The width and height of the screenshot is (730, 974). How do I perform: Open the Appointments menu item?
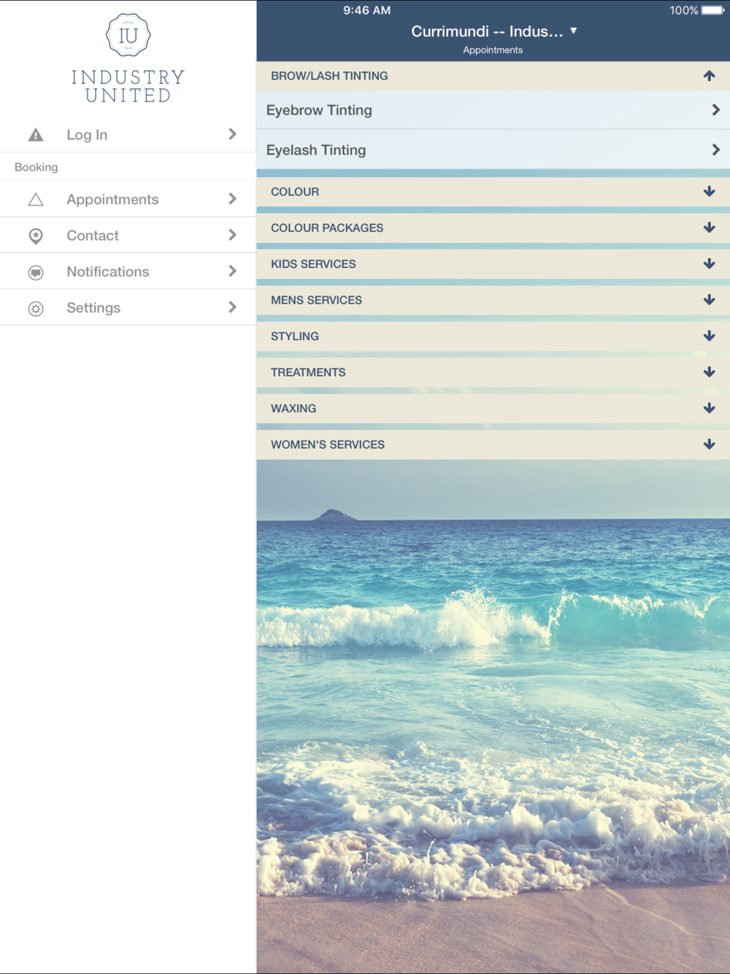point(128,199)
